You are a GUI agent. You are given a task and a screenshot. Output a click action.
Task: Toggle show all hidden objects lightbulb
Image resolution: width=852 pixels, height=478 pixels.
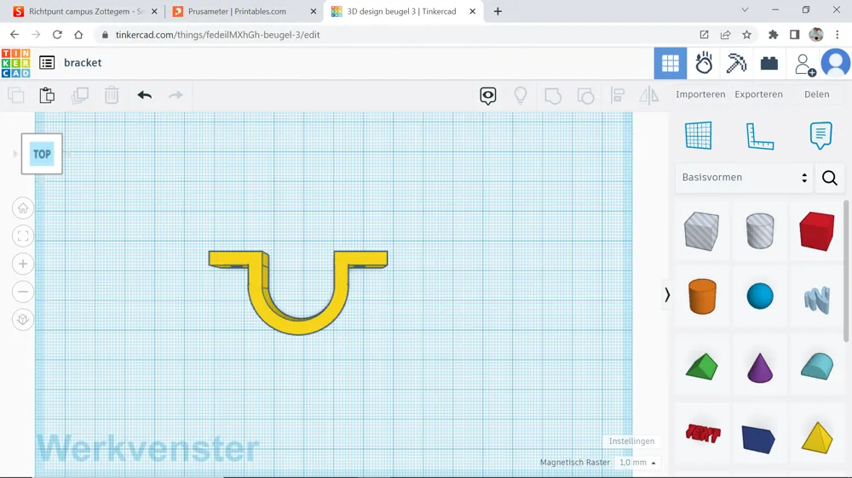[x=521, y=95]
